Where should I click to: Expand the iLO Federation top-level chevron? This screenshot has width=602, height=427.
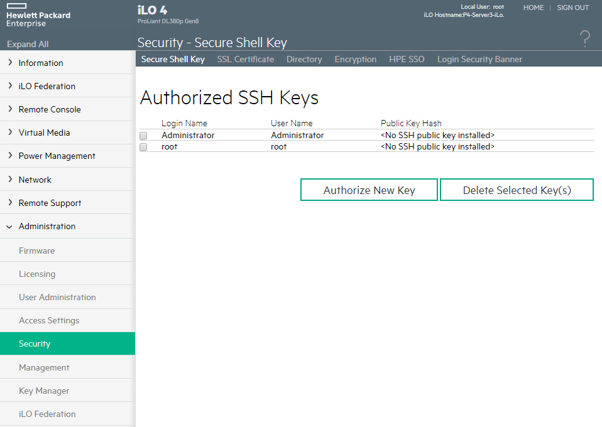pos(10,86)
